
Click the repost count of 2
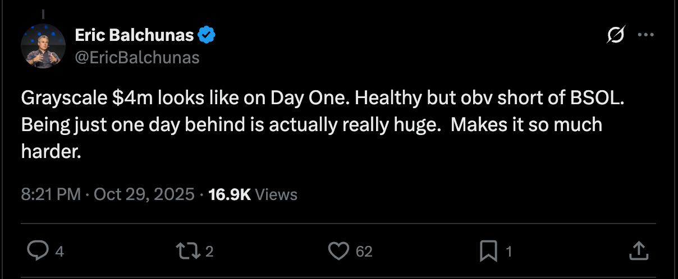(x=209, y=252)
